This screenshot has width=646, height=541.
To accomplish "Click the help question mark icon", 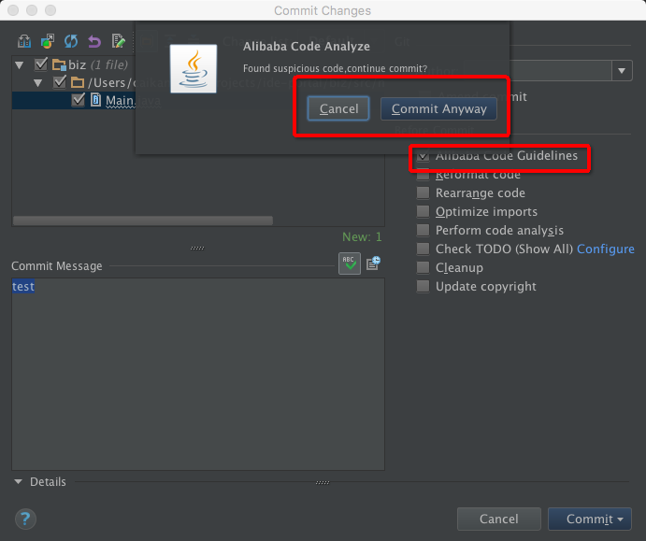I will click(25, 519).
